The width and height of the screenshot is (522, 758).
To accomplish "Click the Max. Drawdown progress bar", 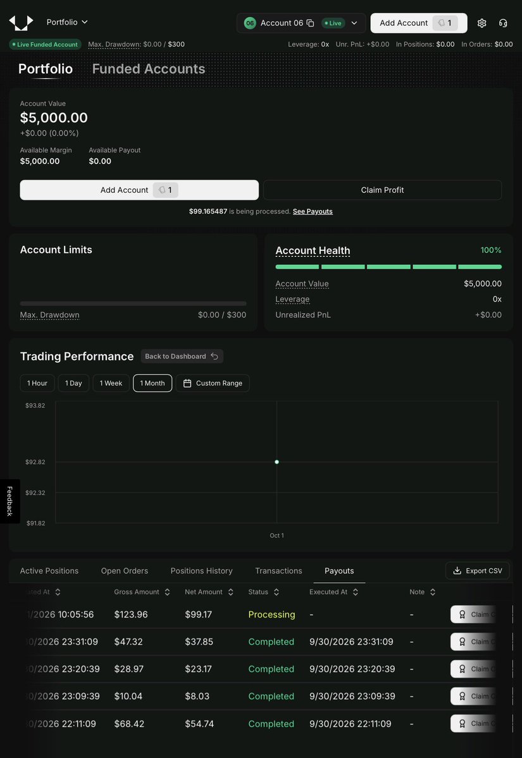I will tap(133, 303).
